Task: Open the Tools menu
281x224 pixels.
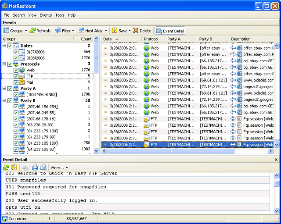Action: pos(60,15)
